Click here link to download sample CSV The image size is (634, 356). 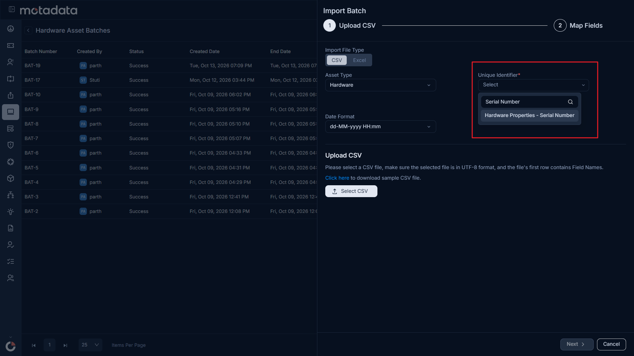pyautogui.click(x=337, y=178)
